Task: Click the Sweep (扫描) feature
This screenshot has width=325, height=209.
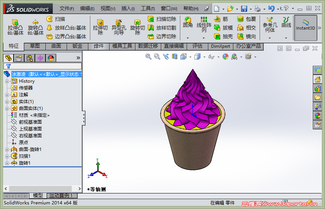Action: [x=56, y=19]
